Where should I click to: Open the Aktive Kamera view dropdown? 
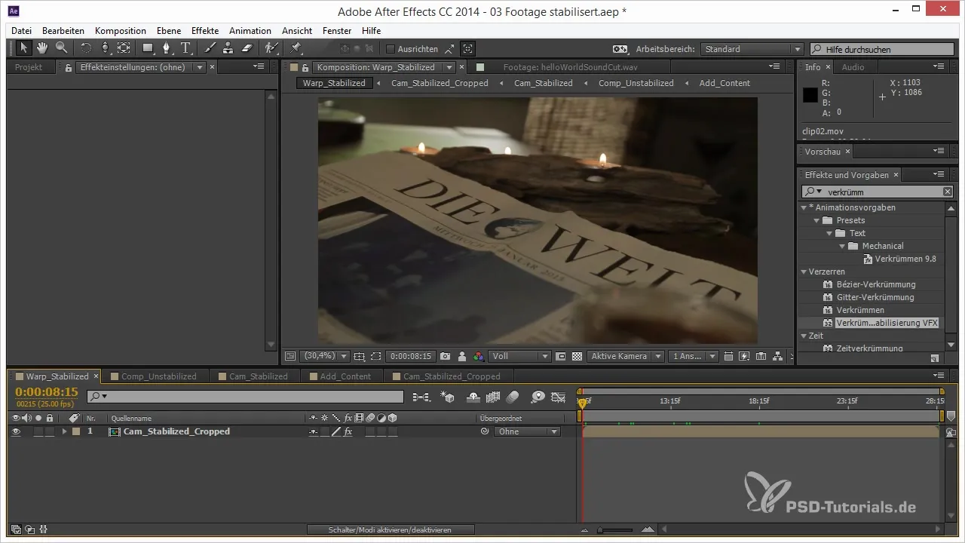tap(626, 356)
